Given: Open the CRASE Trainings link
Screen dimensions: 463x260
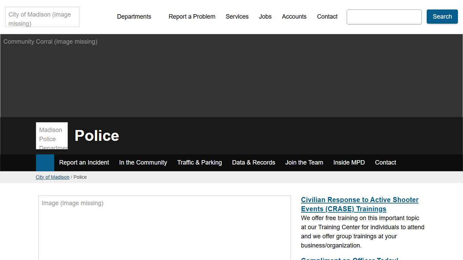Looking at the screenshot, I should pyautogui.click(x=360, y=204).
